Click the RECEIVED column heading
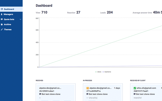The height and width of the screenshot is (101, 162). (x=39, y=81)
